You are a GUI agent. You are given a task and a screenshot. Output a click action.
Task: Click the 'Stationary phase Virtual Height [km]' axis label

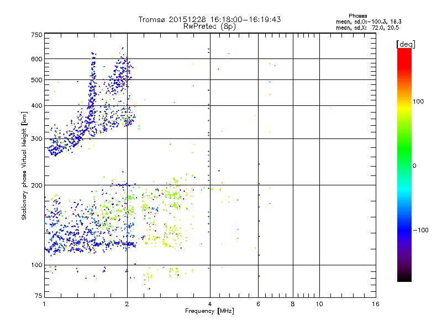pyautogui.click(x=24, y=166)
